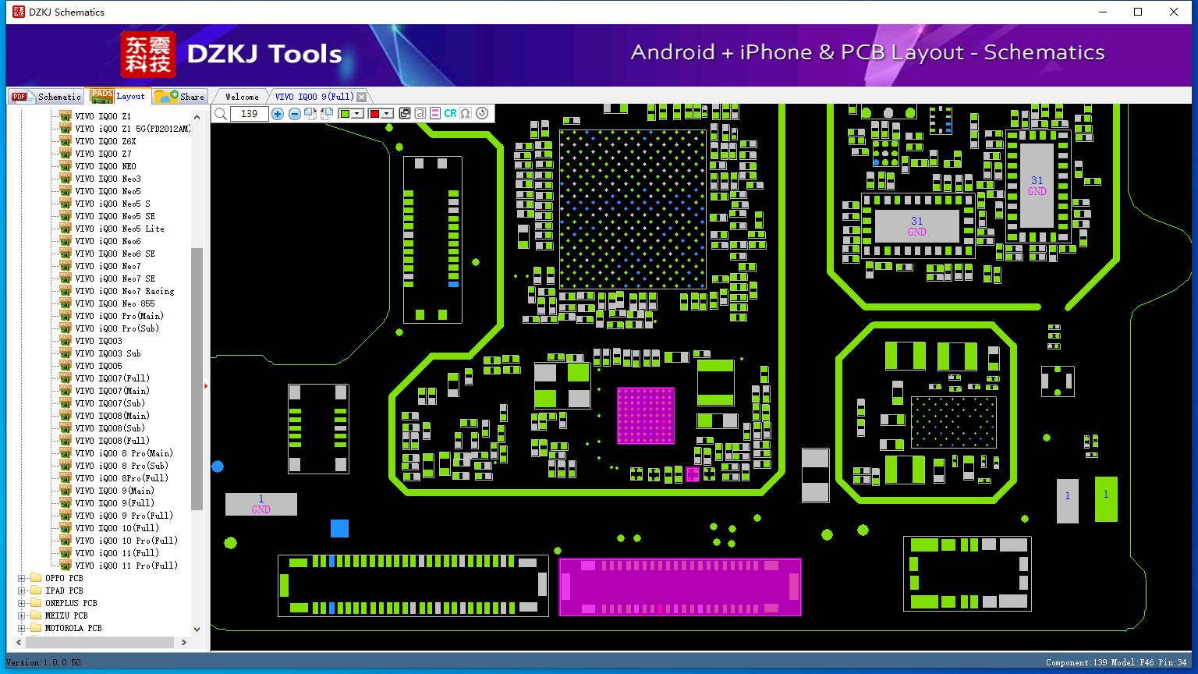
Task: Click the folder icon beside ONEPLUS PCB
Action: coord(36,603)
